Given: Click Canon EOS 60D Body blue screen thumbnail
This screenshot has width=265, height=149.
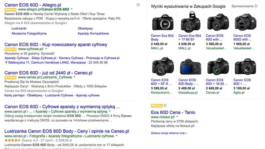Looking at the screenshot, I should (191, 67).
